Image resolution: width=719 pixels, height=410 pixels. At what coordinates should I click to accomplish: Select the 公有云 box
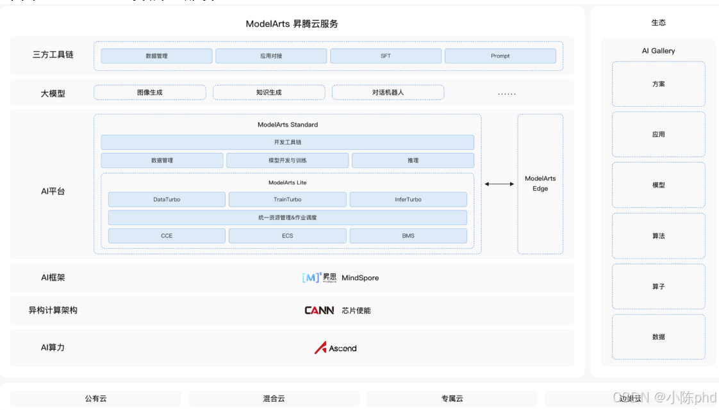pyautogui.click(x=96, y=398)
